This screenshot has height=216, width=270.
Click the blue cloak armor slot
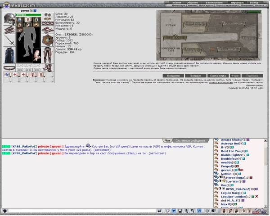[9, 55]
